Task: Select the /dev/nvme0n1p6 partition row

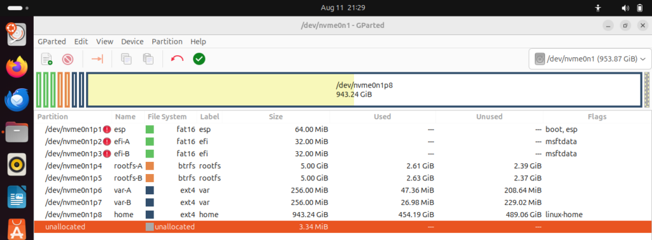Action: pos(343,190)
